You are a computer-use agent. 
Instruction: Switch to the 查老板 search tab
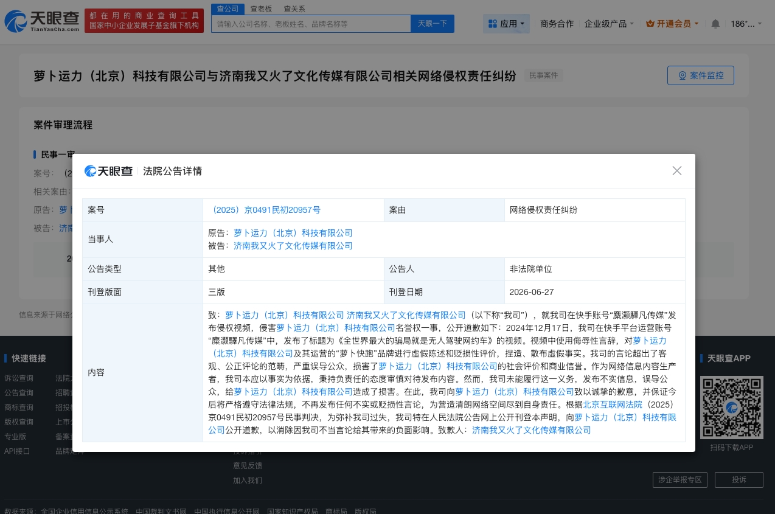262,9
